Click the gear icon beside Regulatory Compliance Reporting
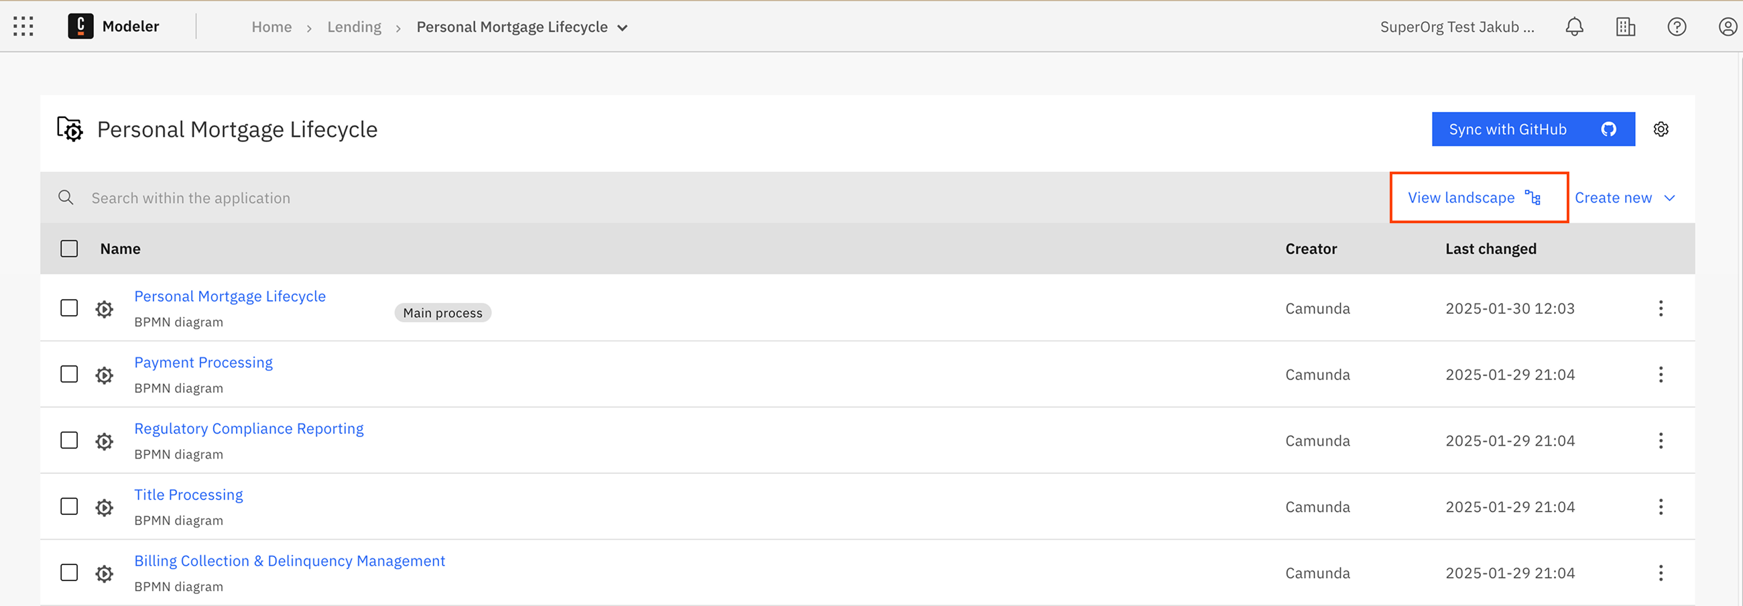This screenshot has width=1743, height=606. coord(104,440)
